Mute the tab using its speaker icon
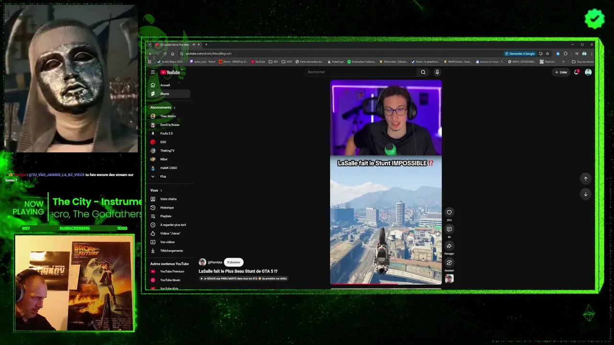This screenshot has width=614, height=345. click(194, 45)
